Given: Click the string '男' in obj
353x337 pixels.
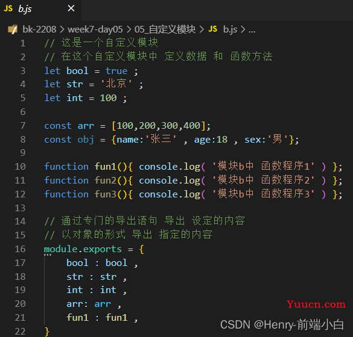Looking at the screenshot, I should (x=277, y=139).
